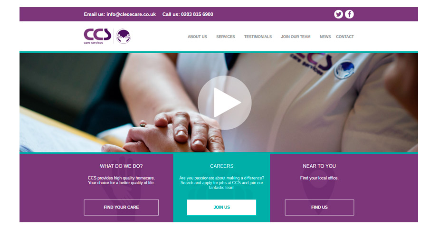Open the Testimonials page

click(258, 37)
